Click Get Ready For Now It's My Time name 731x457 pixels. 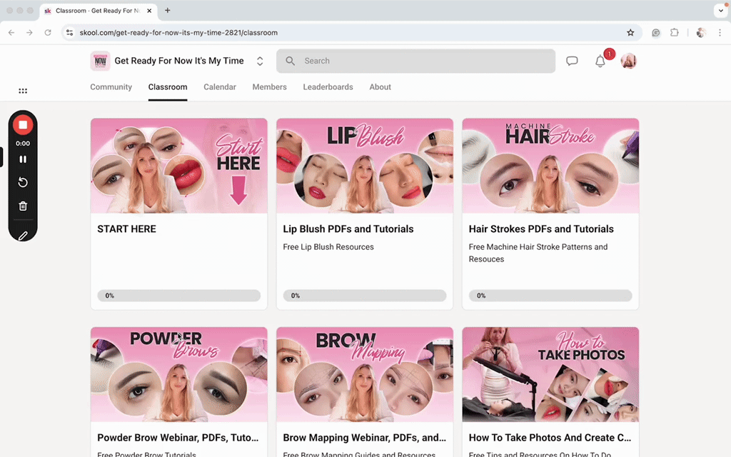click(x=179, y=61)
